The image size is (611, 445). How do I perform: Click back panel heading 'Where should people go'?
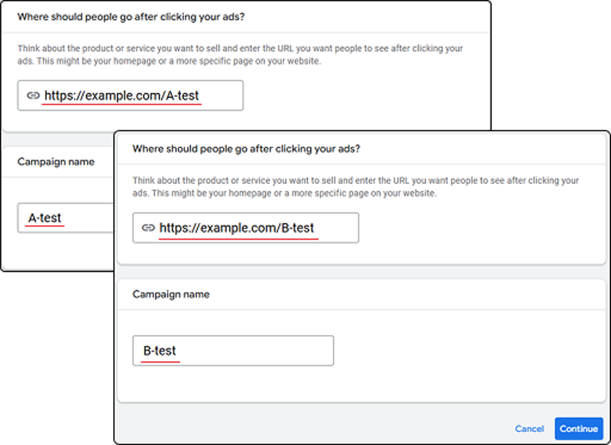coord(131,17)
